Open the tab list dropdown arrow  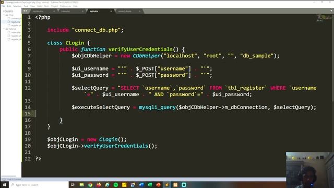pos(331,11)
